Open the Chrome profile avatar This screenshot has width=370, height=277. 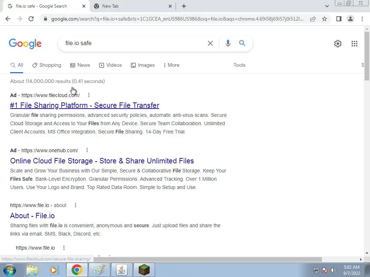coord(350,19)
